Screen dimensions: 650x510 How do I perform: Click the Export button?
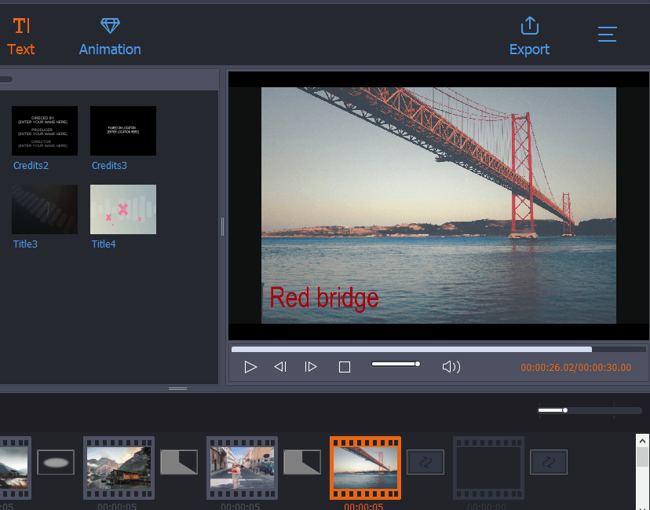coord(528,35)
